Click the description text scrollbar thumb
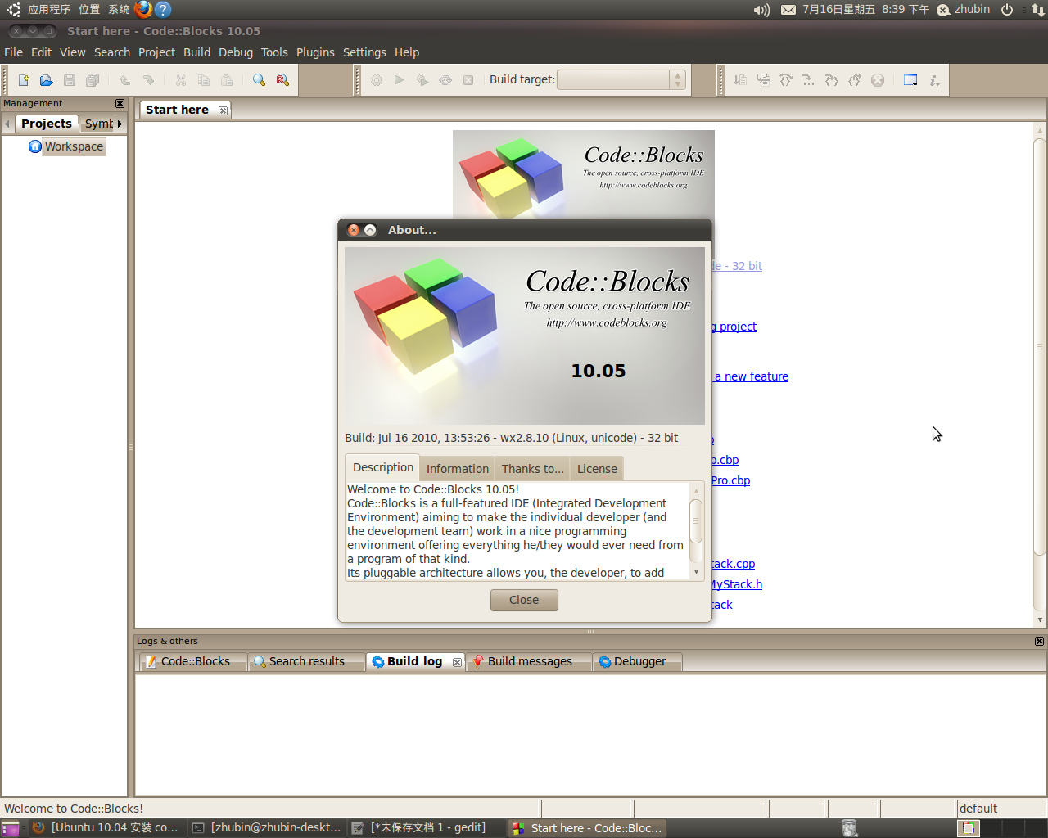 pyautogui.click(x=696, y=520)
